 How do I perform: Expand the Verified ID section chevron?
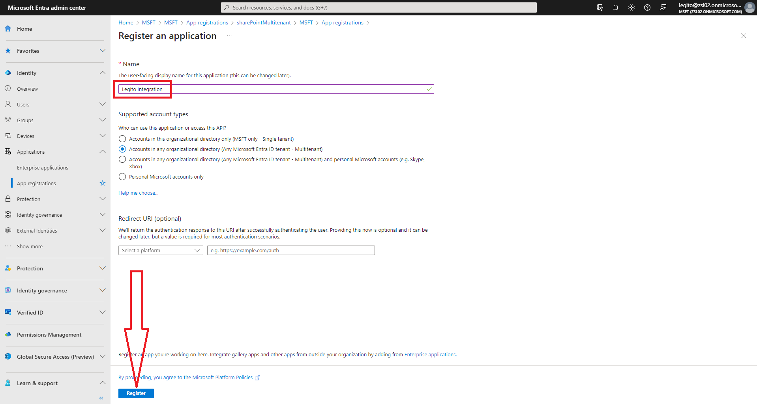(x=103, y=312)
